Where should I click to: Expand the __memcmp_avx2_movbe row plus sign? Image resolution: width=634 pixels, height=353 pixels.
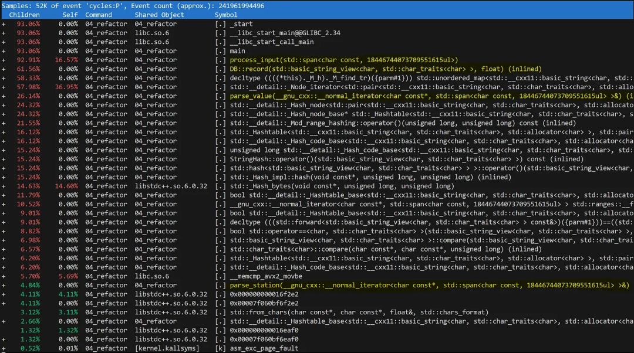click(x=4, y=276)
